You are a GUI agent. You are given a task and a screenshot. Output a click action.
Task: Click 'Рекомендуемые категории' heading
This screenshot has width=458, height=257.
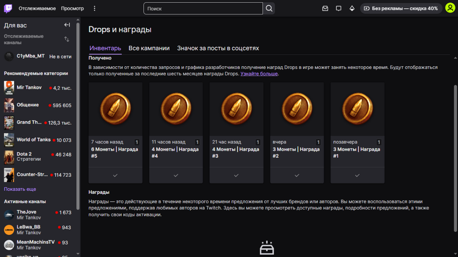tap(36, 74)
